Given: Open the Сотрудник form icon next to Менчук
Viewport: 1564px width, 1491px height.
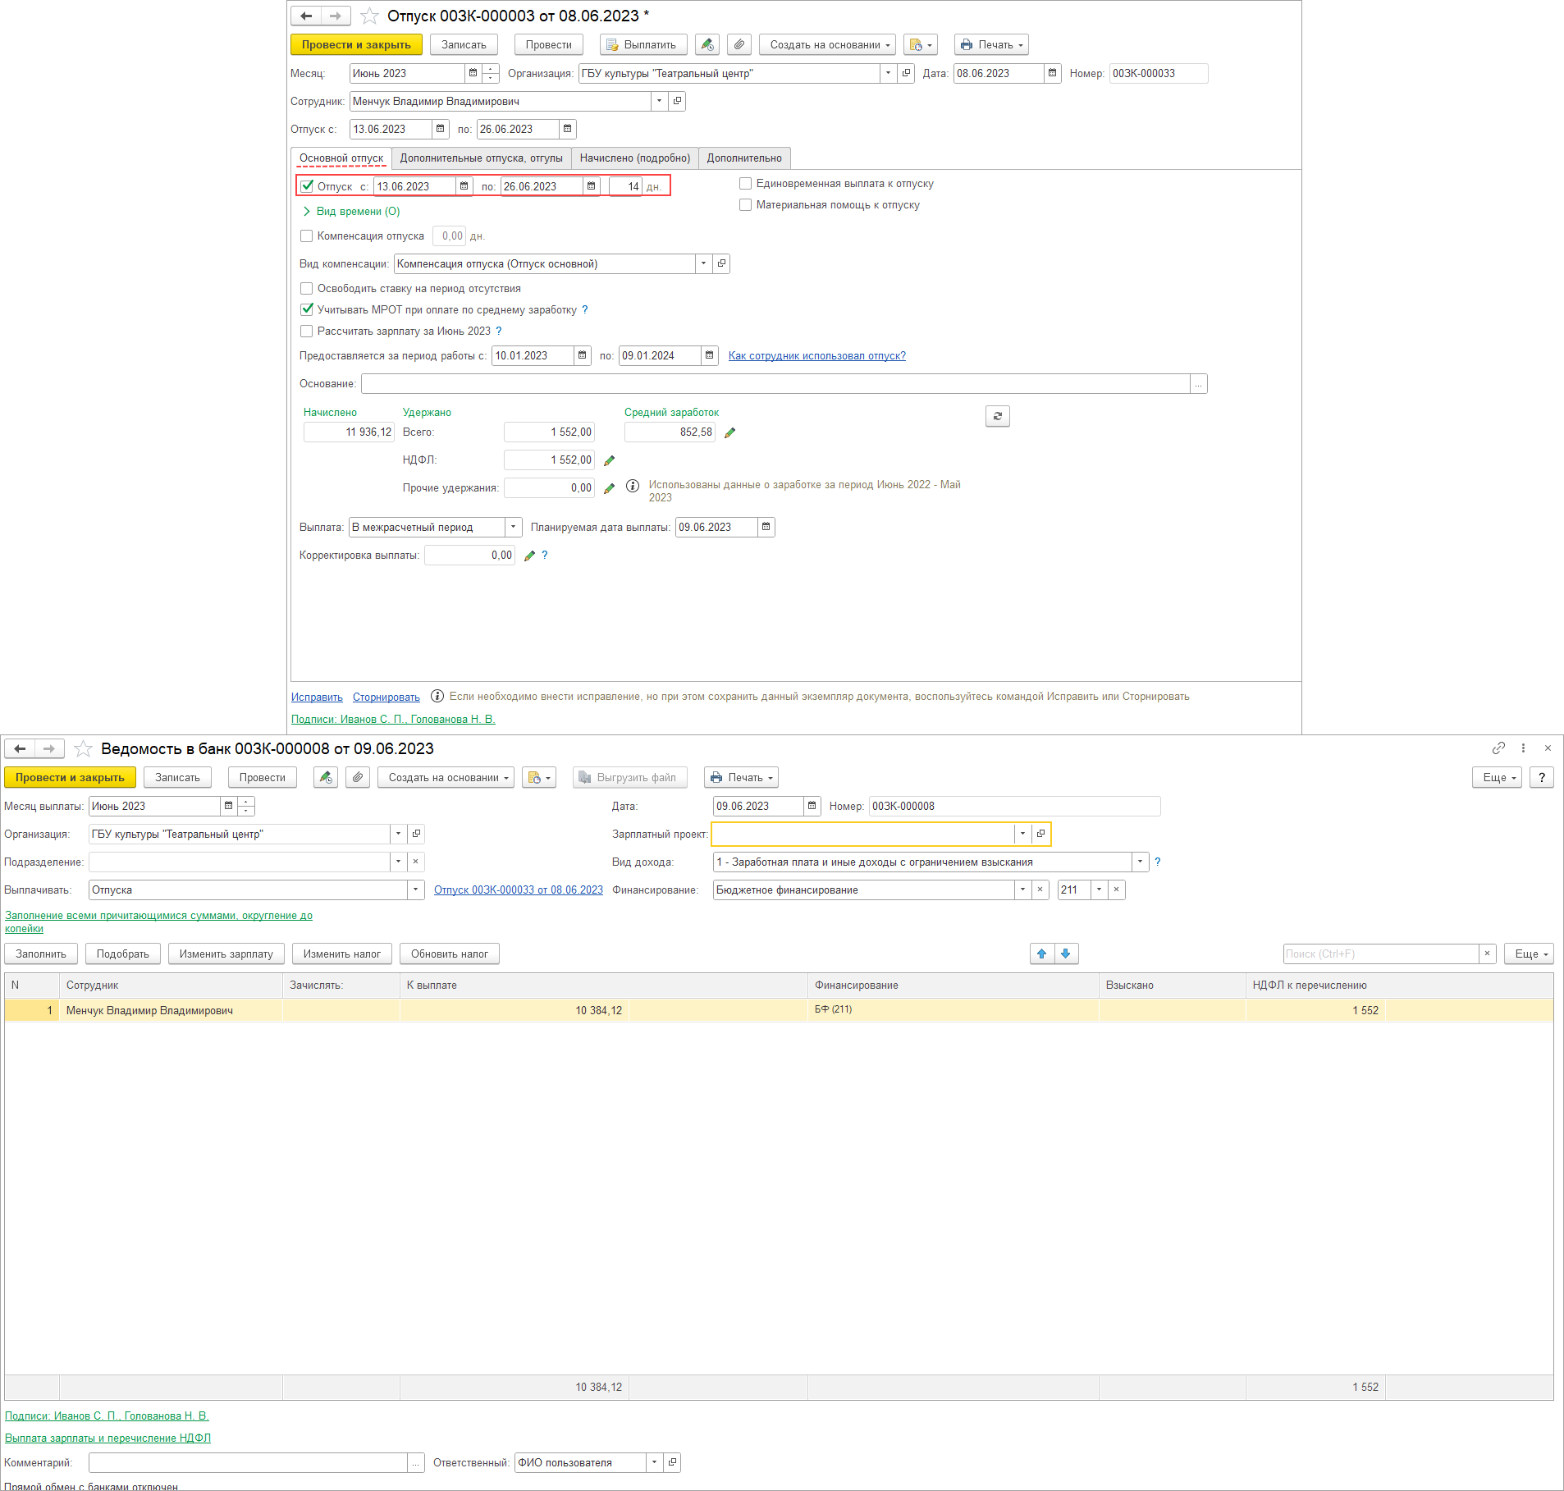Looking at the screenshot, I should [677, 101].
